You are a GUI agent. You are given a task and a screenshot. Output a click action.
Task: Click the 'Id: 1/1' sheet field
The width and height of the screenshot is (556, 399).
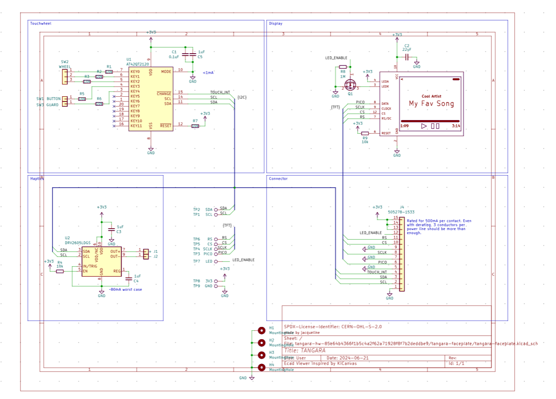pyautogui.click(x=456, y=363)
